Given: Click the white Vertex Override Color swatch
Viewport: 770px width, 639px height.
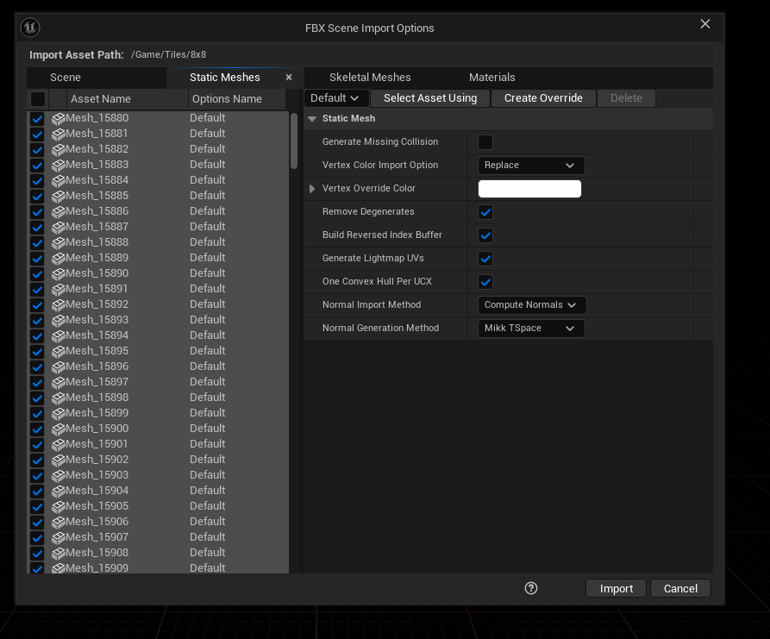Looking at the screenshot, I should coord(529,189).
